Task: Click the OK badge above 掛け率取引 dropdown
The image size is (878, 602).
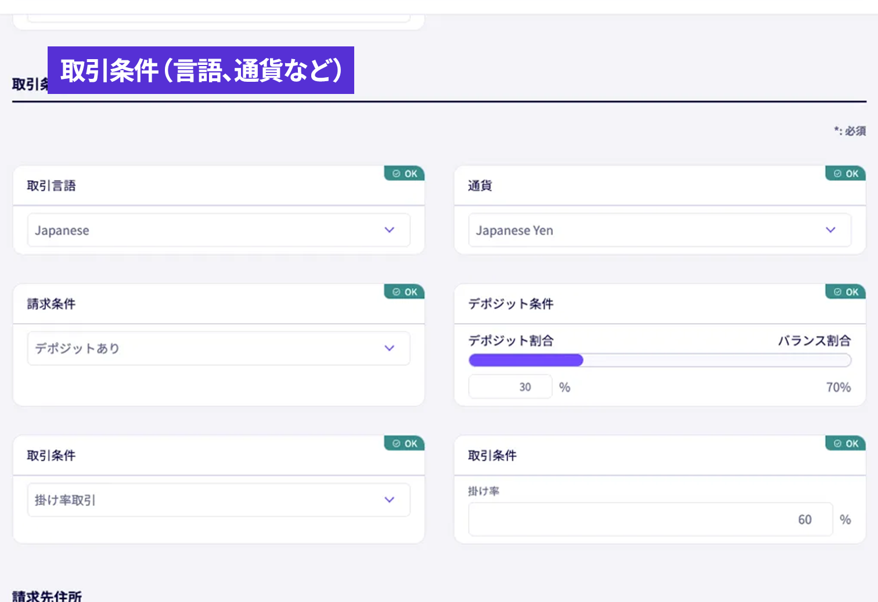Action: [404, 444]
